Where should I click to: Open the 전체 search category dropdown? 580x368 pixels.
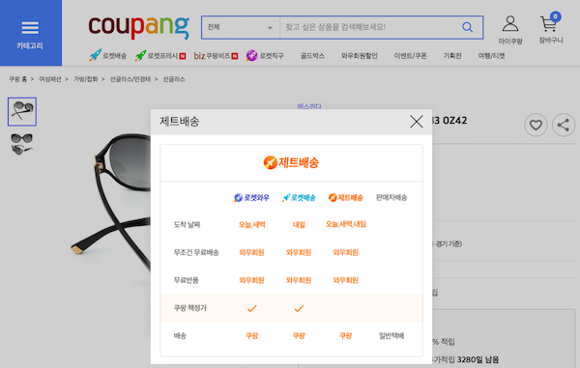tap(241, 27)
